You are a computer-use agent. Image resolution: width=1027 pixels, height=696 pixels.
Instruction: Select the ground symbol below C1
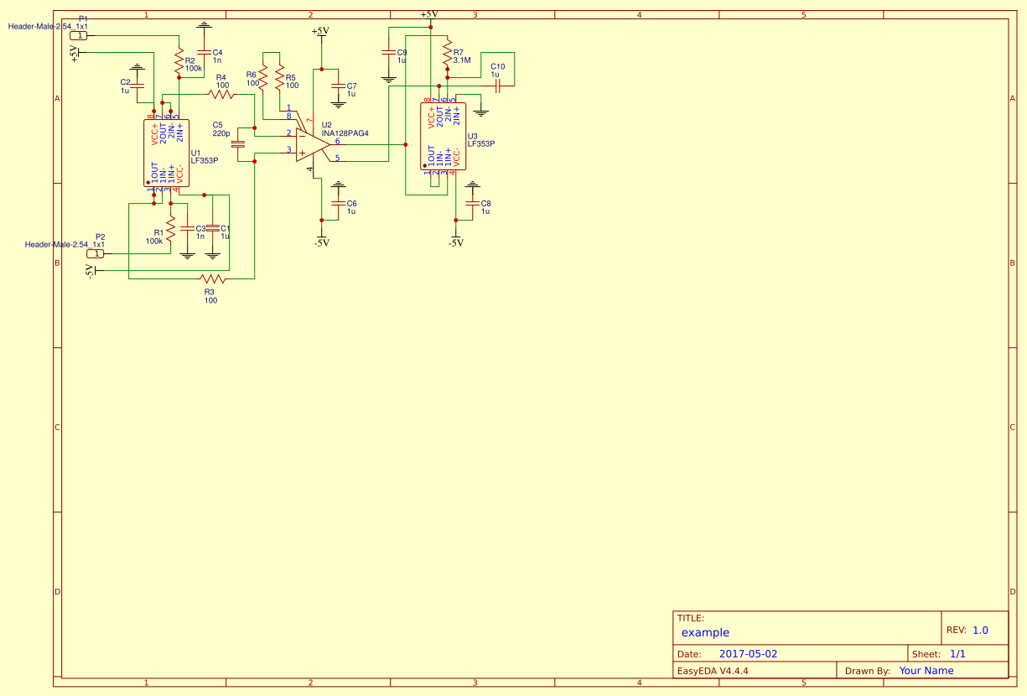pos(212,254)
